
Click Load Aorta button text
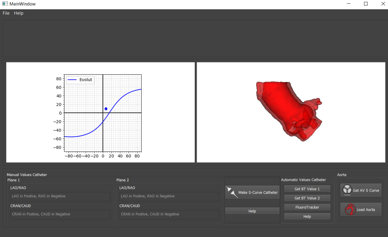[x=366, y=210]
